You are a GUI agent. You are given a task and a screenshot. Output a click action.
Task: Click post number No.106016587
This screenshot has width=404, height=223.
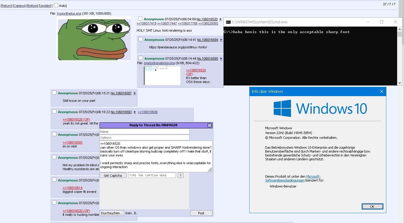coord(121,93)
